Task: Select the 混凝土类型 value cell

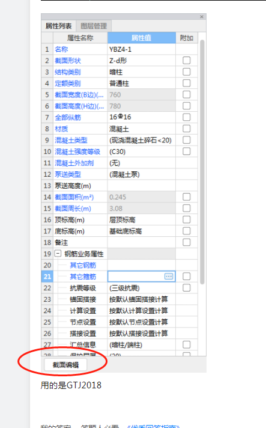Action: pos(142,140)
